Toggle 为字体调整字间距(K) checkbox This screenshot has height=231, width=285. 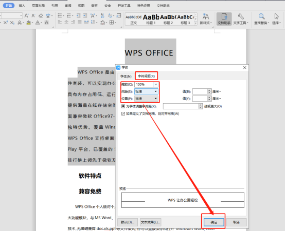[123, 106]
